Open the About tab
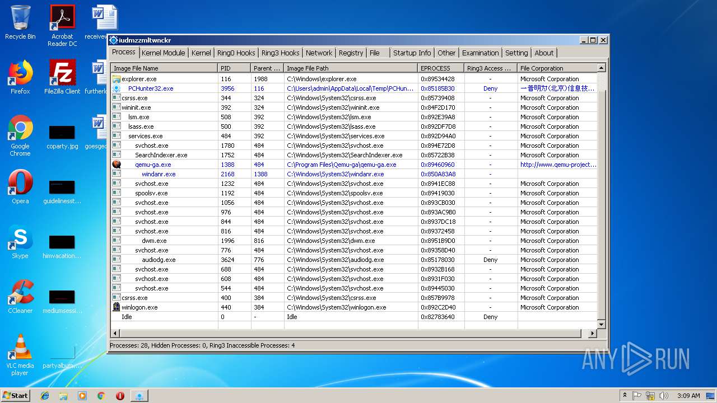This screenshot has width=717, height=403. tap(544, 53)
